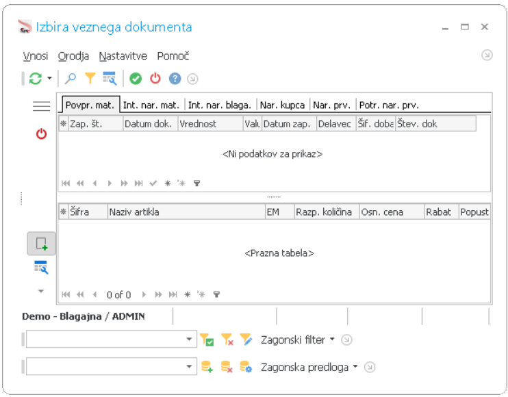The width and height of the screenshot is (508, 397).
Task: Sort by Štev. dok column header
Action: point(435,124)
